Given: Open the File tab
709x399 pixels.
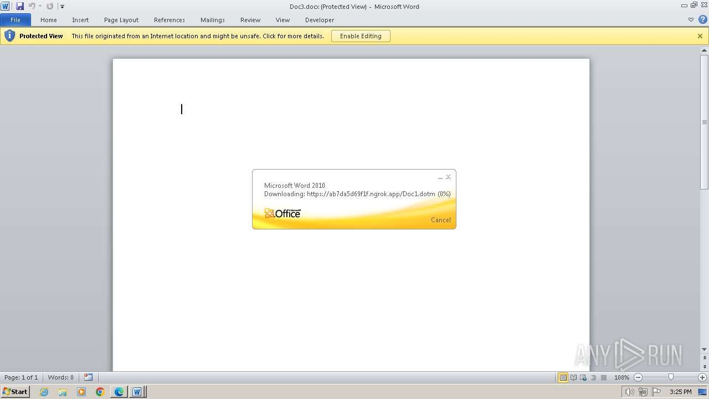Looking at the screenshot, I should 16,20.
